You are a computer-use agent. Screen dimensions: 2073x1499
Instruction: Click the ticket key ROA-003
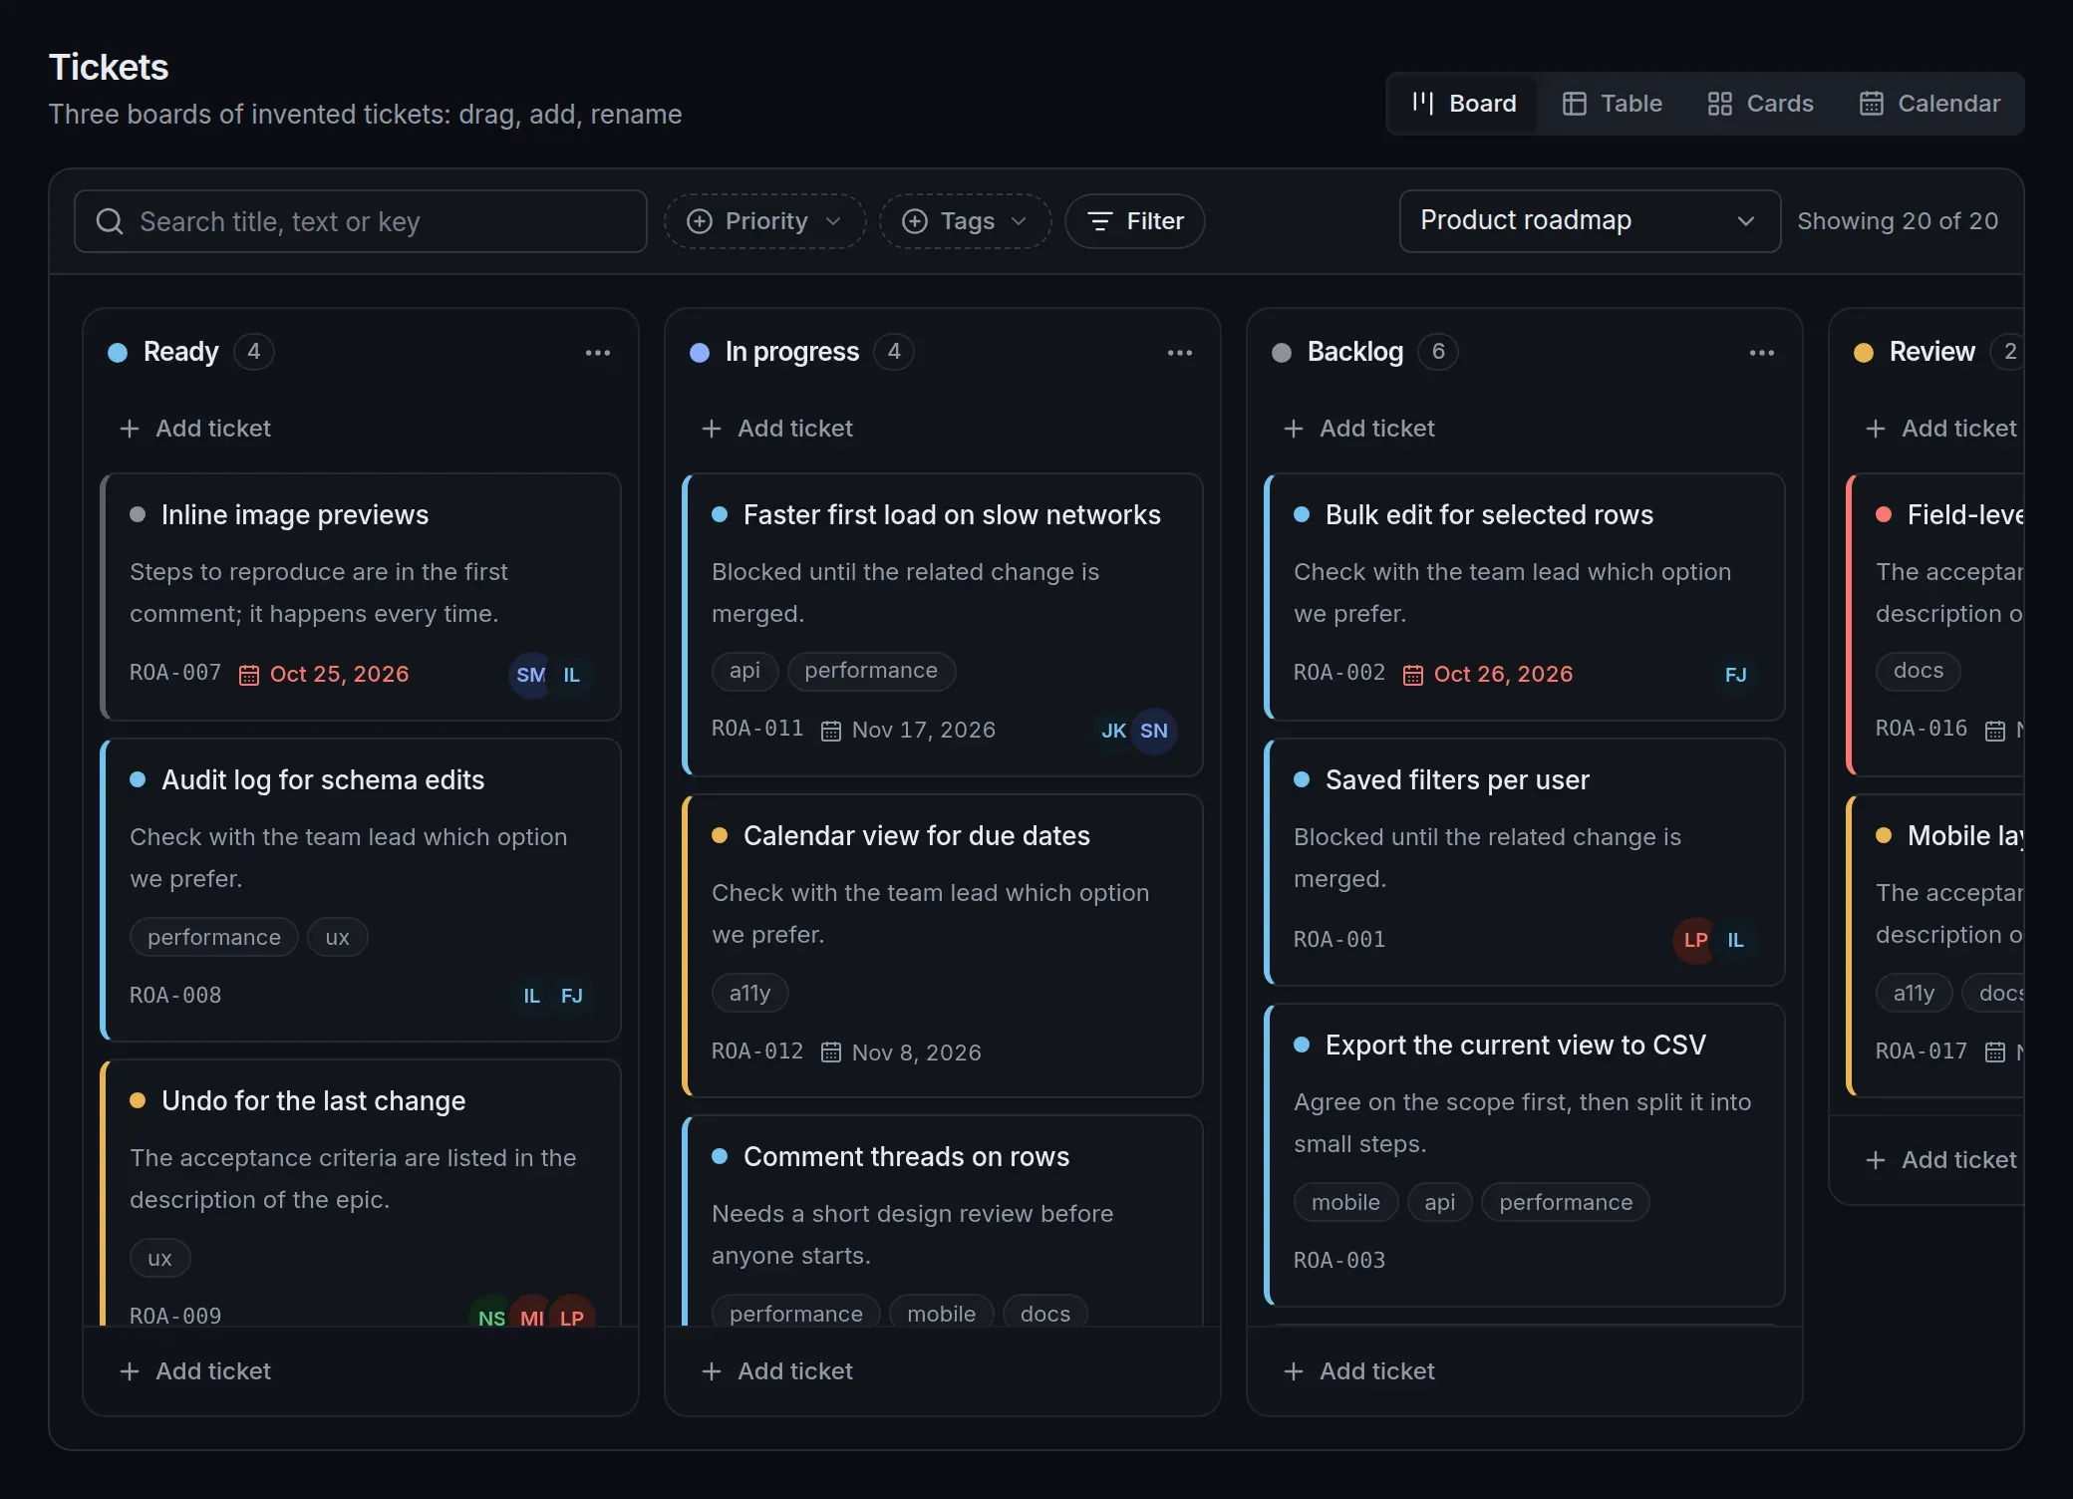pyautogui.click(x=1339, y=1261)
